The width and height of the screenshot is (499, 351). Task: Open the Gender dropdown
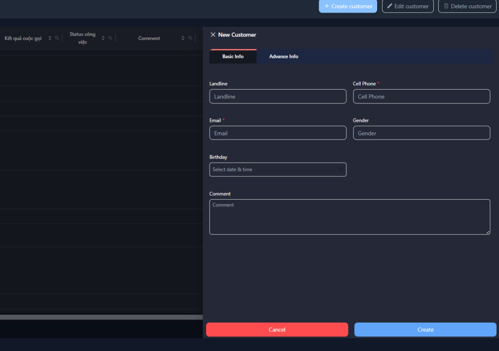click(x=421, y=133)
